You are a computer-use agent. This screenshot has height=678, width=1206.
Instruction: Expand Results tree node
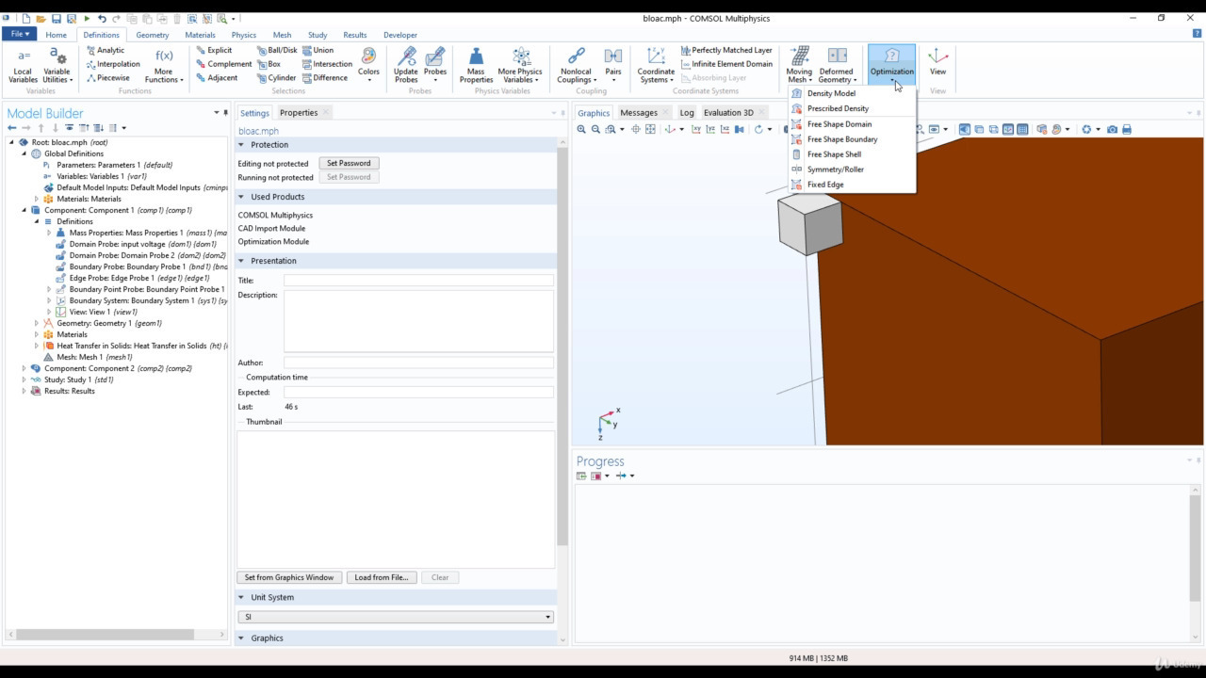(24, 391)
